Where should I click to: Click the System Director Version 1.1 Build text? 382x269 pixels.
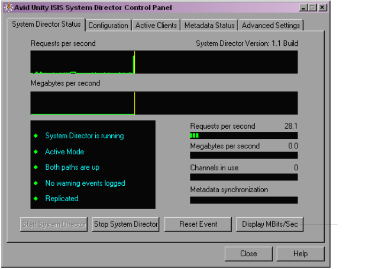247,43
